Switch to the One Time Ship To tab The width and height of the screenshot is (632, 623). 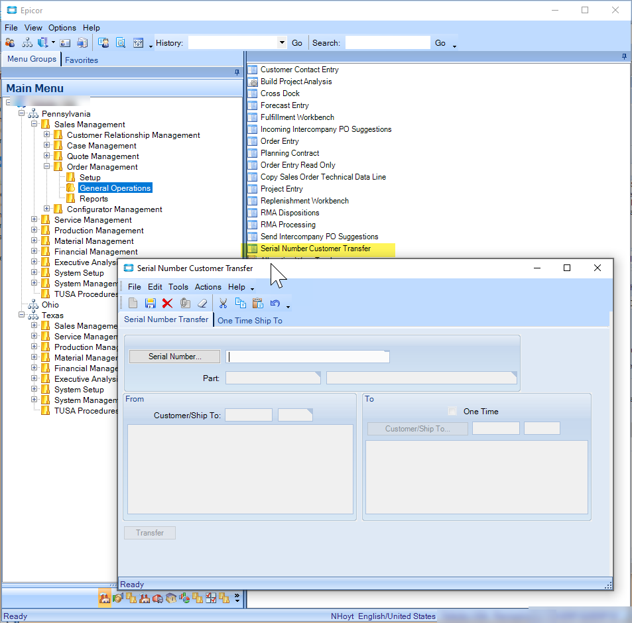coord(250,321)
